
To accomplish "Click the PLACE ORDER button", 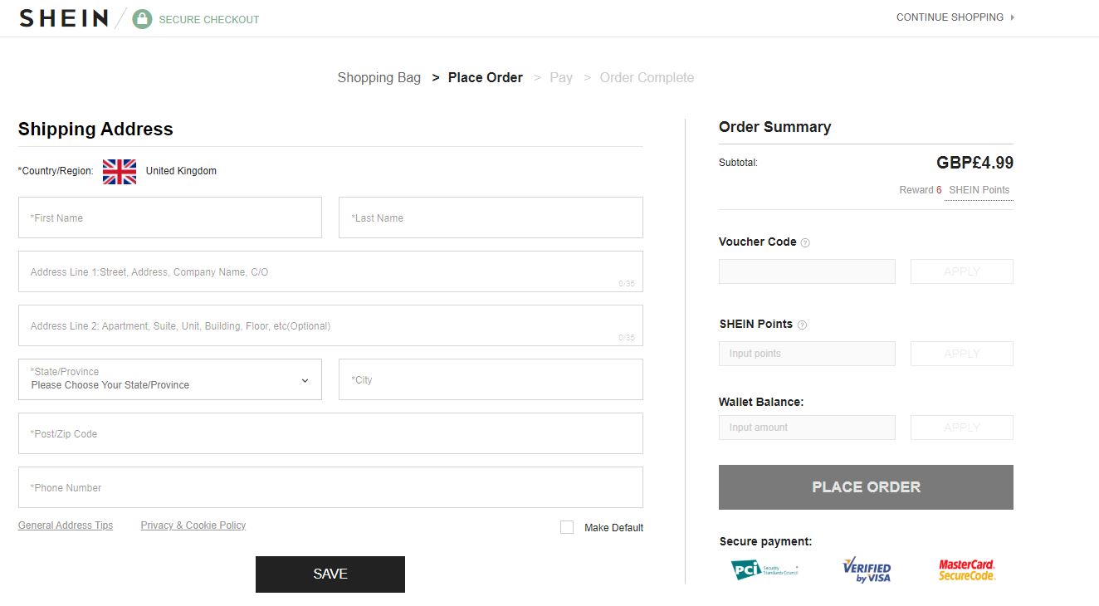I will click(x=866, y=487).
